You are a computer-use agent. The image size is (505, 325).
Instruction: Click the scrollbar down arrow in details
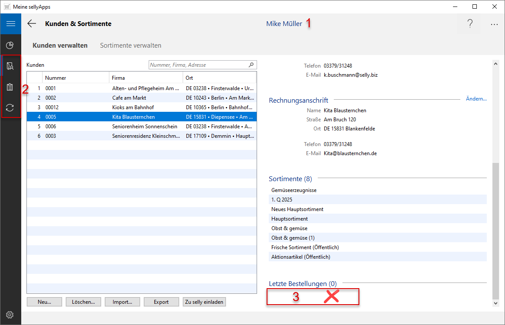[x=496, y=304]
